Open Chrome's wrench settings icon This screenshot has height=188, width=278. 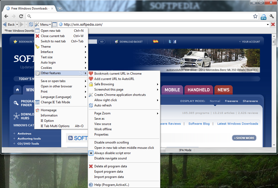[x=272, y=16]
